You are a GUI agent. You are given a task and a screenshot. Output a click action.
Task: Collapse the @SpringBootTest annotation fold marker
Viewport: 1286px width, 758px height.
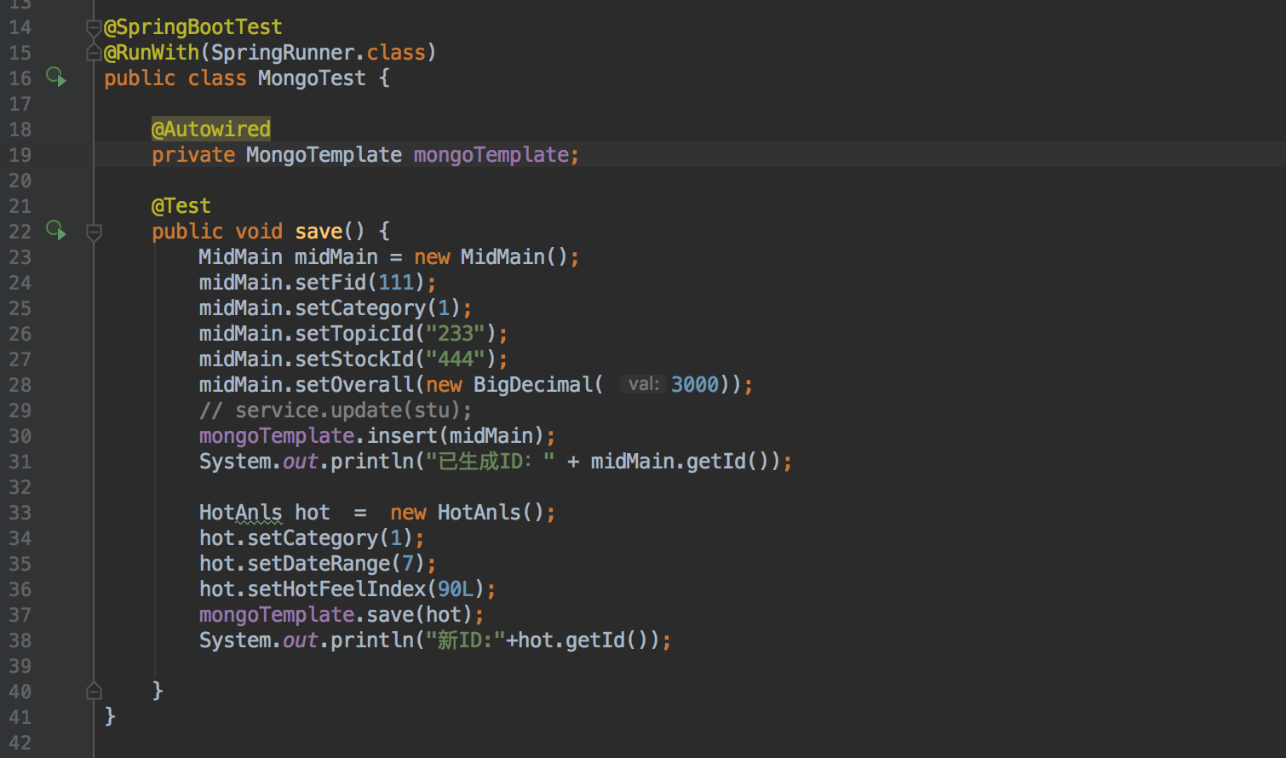(95, 28)
